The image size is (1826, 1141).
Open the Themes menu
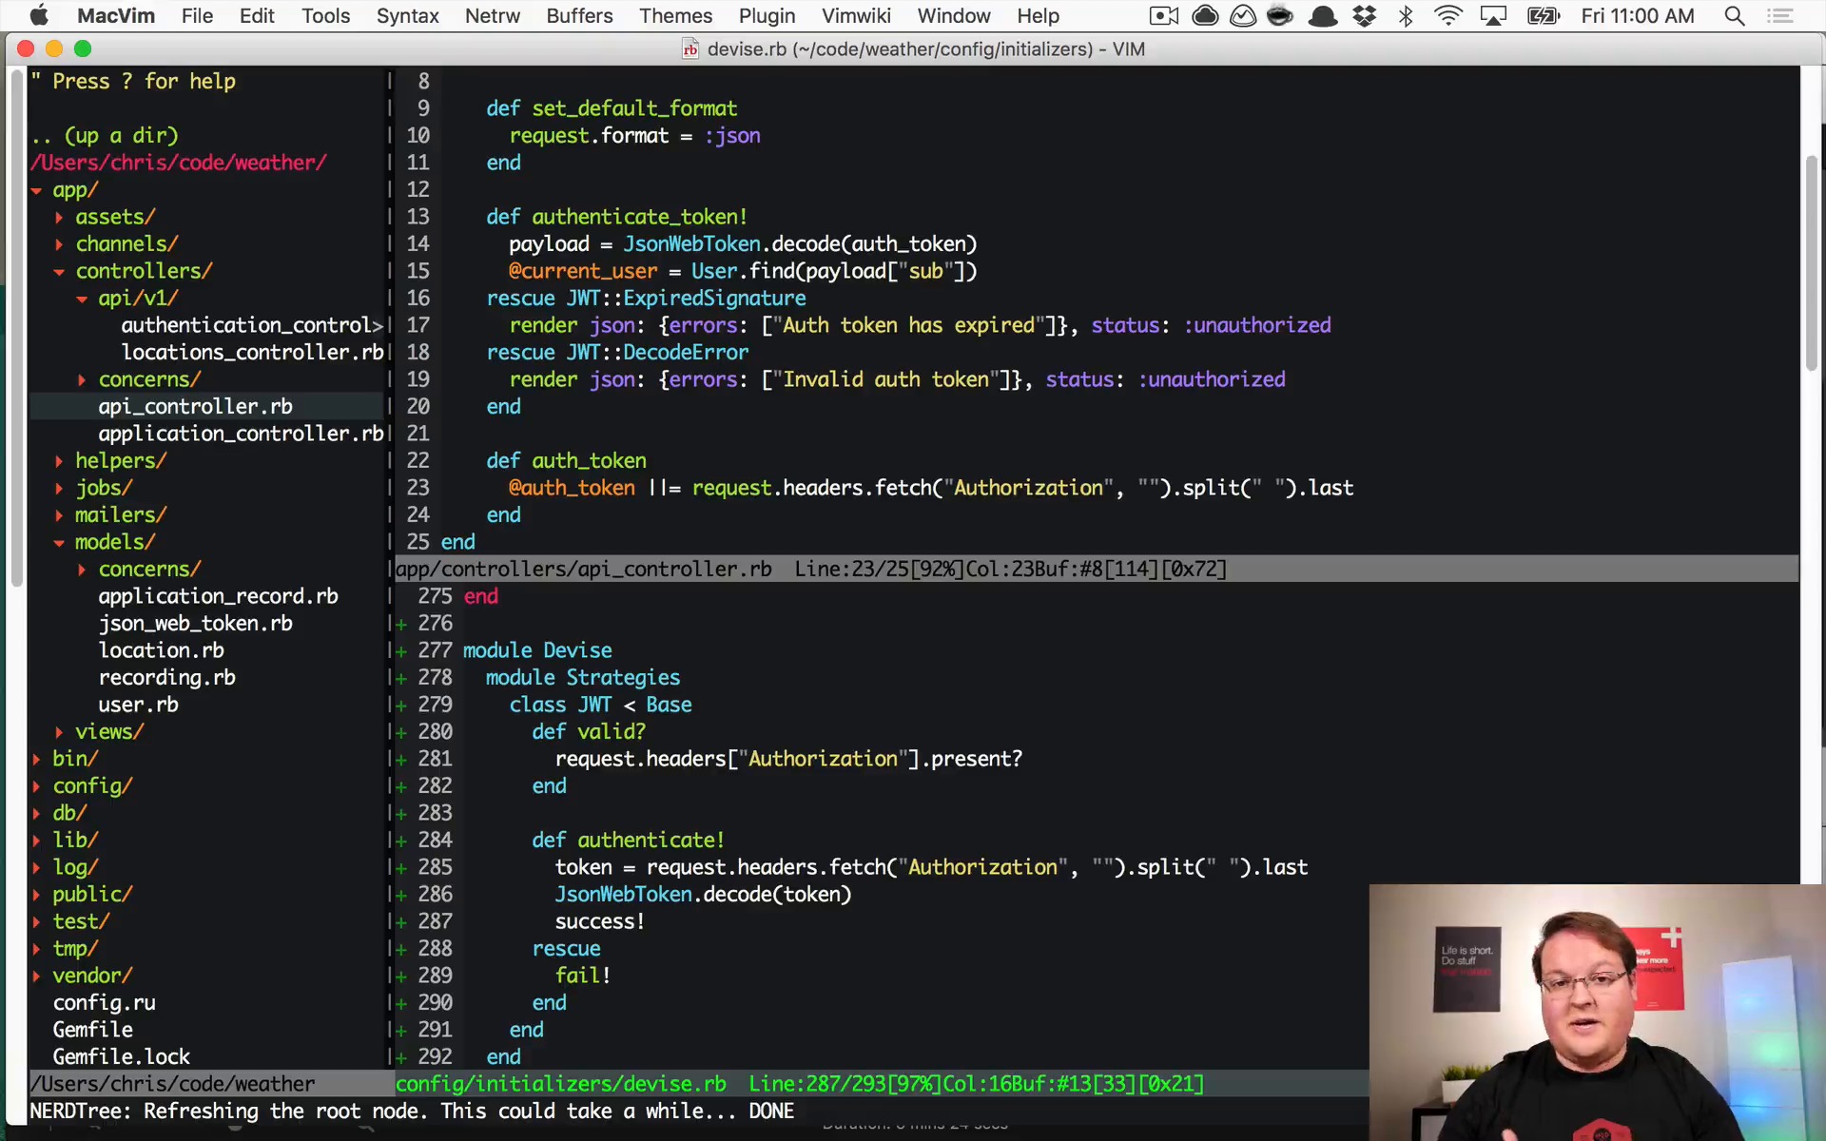[675, 15]
